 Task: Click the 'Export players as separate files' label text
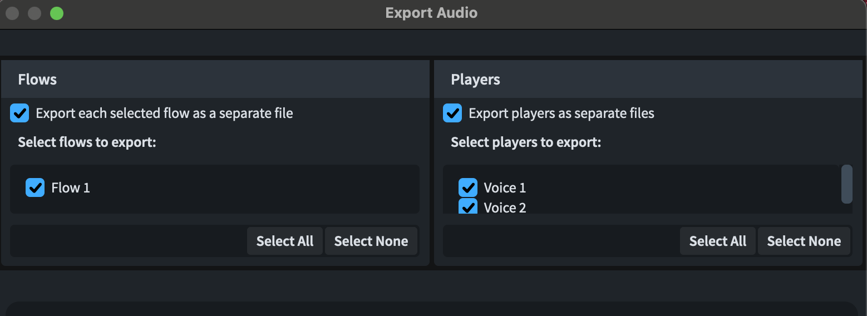click(x=561, y=113)
